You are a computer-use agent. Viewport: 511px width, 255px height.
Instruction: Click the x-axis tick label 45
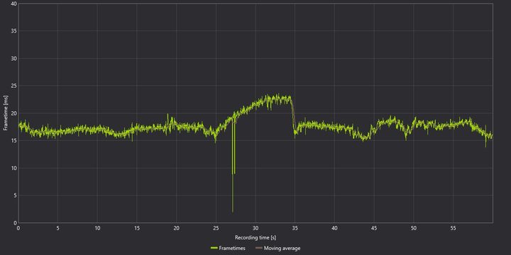[x=374, y=228]
